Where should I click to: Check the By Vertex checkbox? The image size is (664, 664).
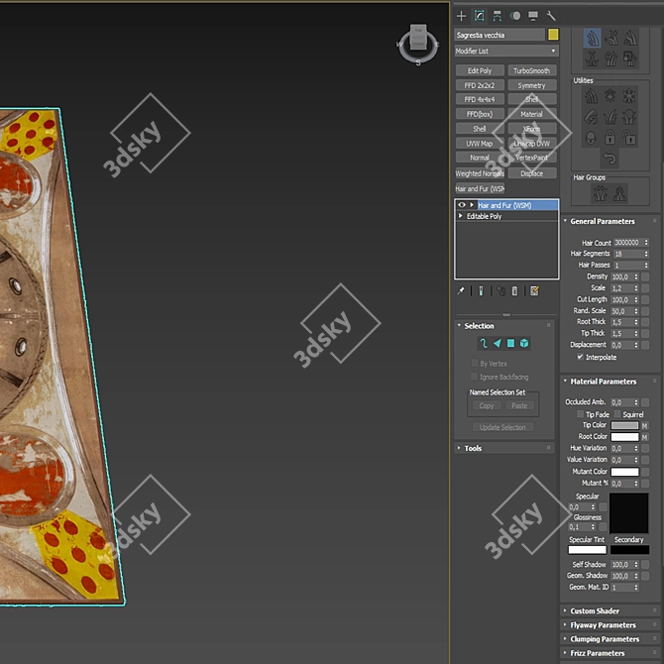pyautogui.click(x=475, y=364)
